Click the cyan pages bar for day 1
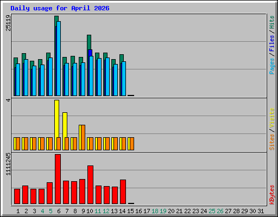This screenshot has width=278, height=217. click(18, 80)
